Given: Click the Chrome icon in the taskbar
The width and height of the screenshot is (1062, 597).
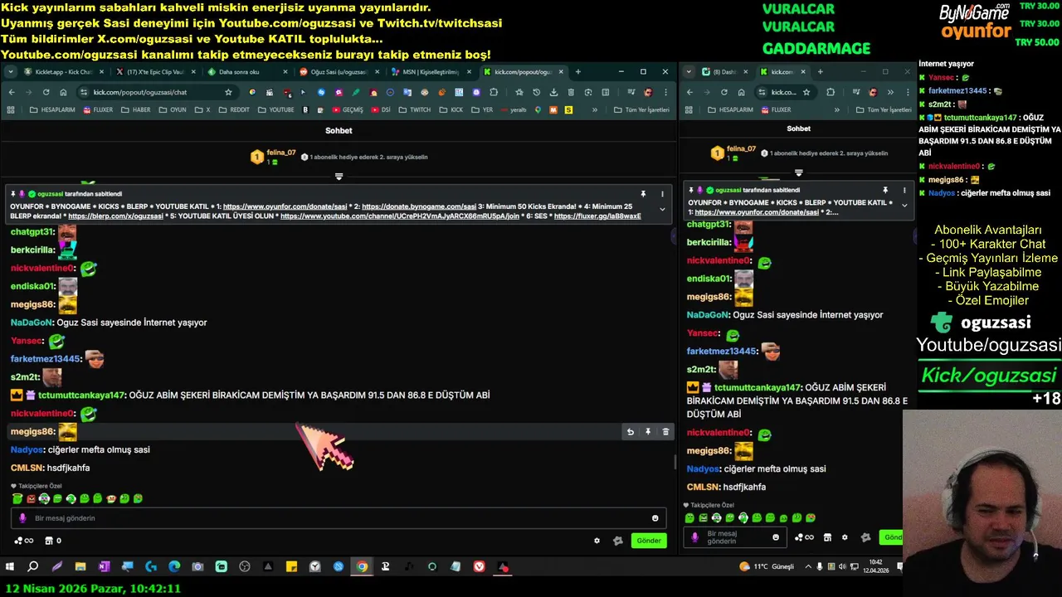Looking at the screenshot, I should [x=362, y=567].
